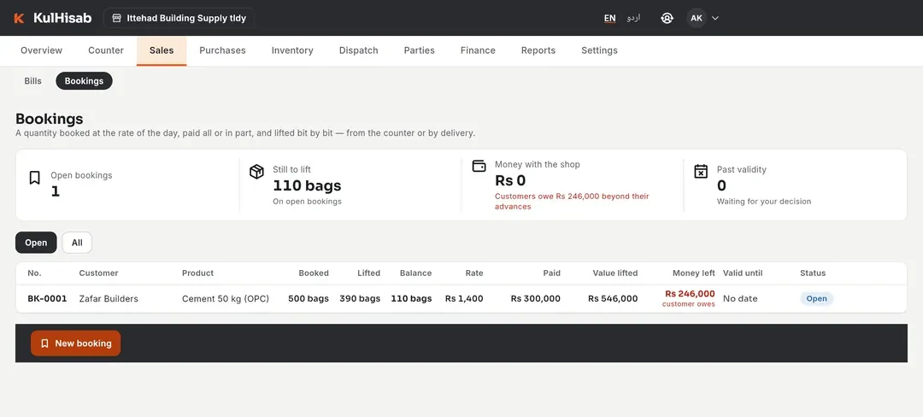
Task: Select the Sales tab
Action: [162, 50]
